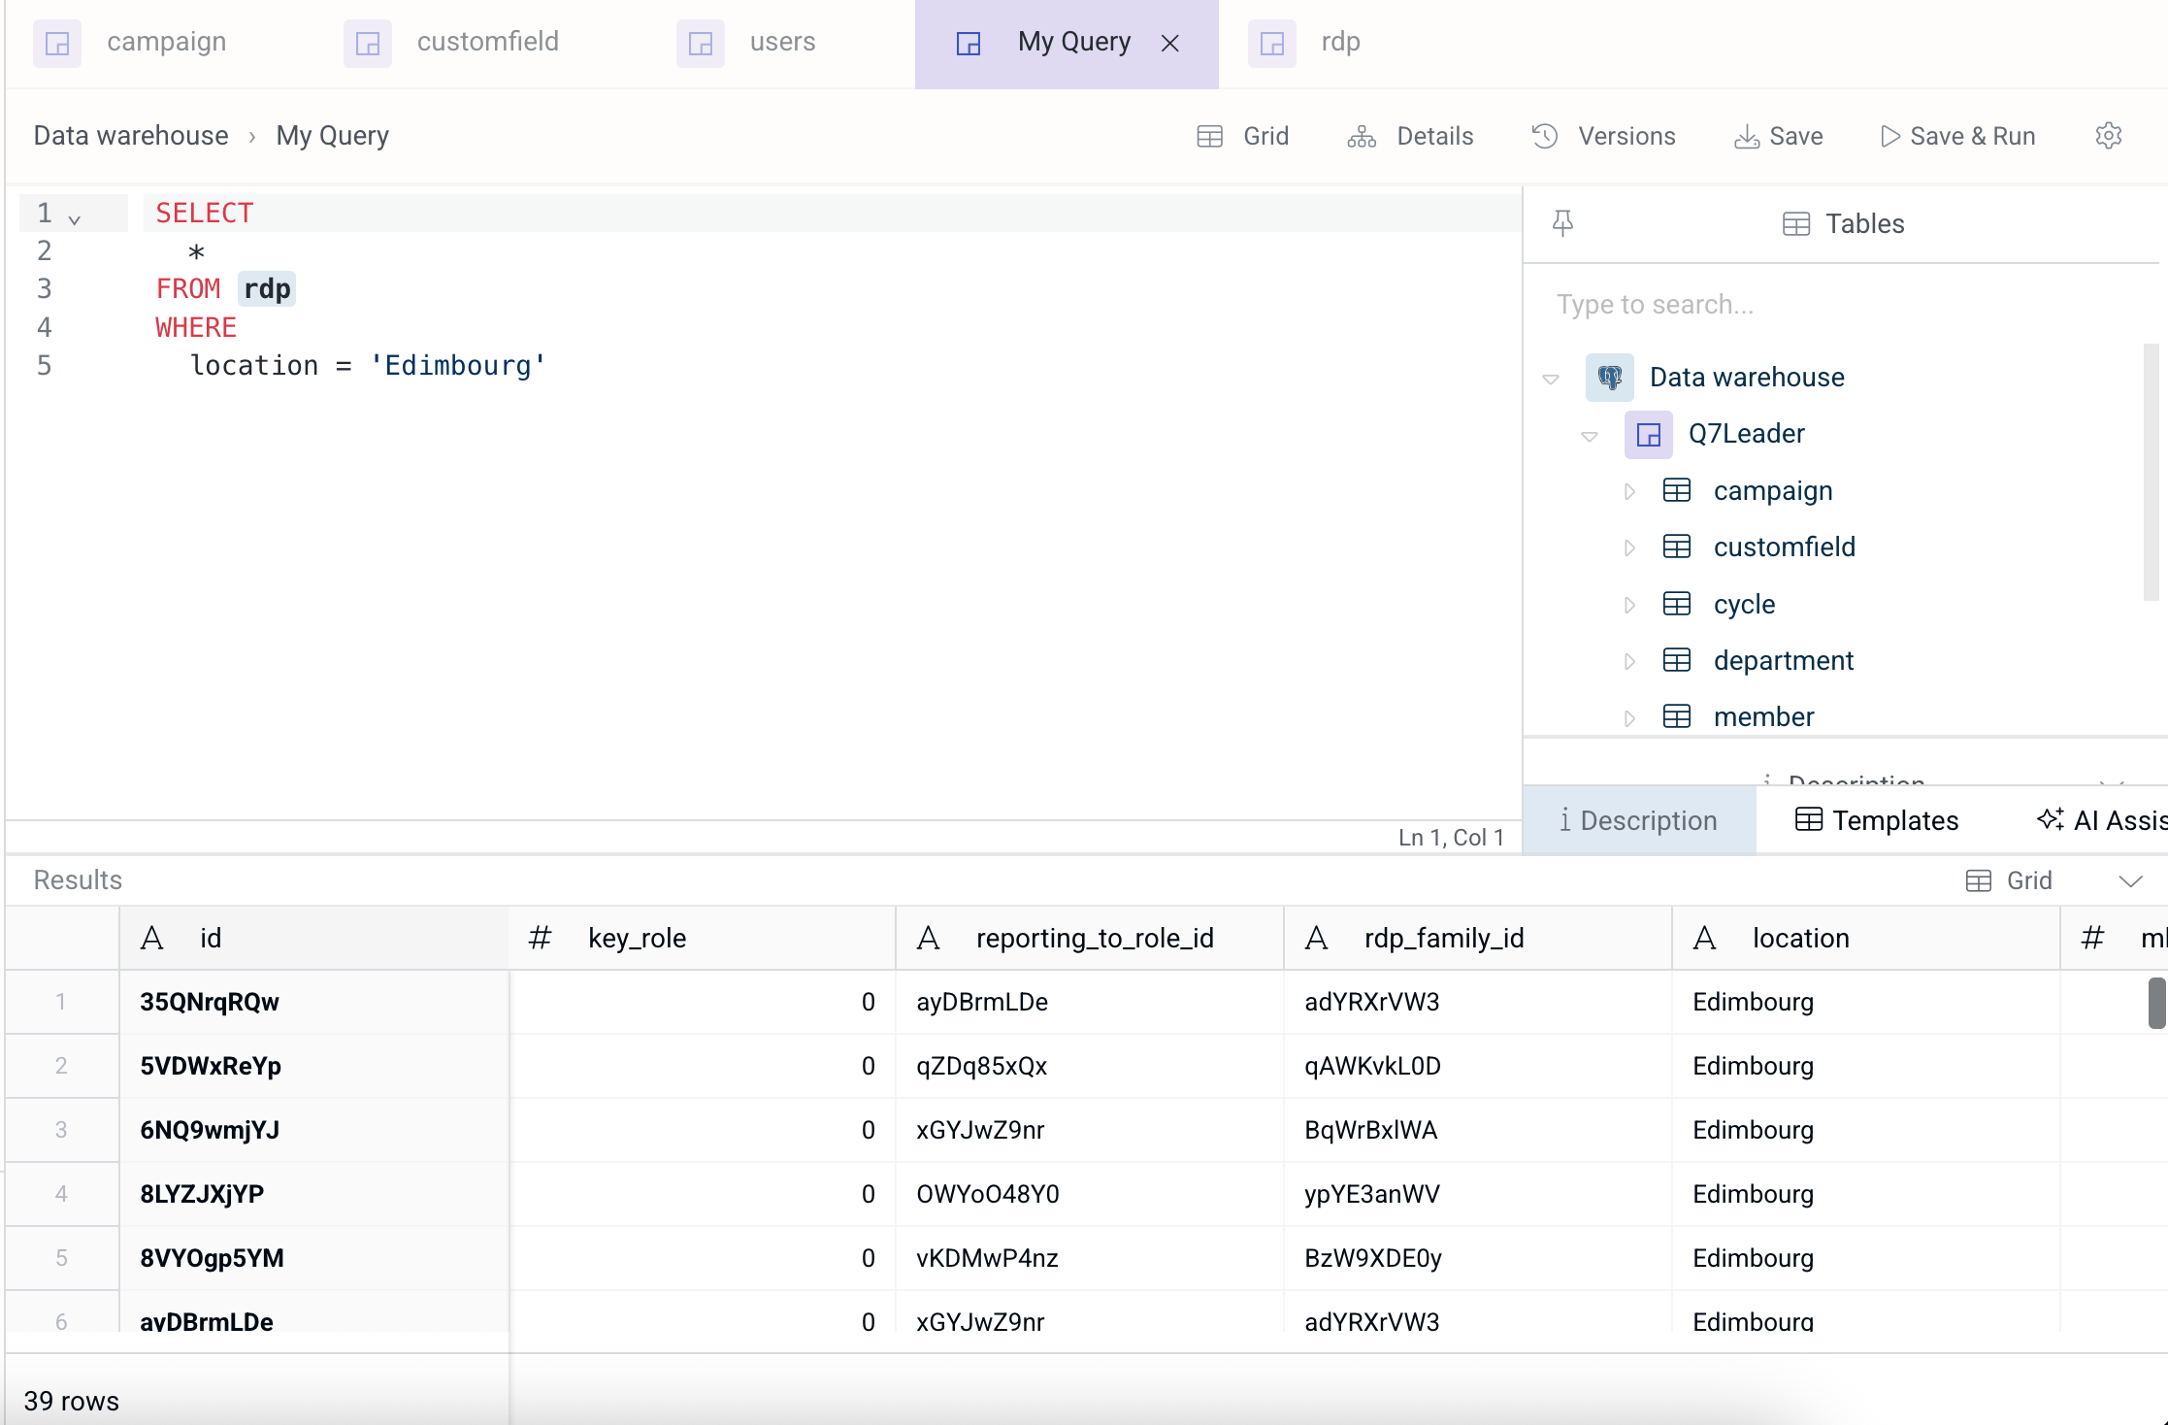Image resolution: width=2168 pixels, height=1425 pixels.
Task: Expand the campaign table node
Action: tap(1629, 491)
